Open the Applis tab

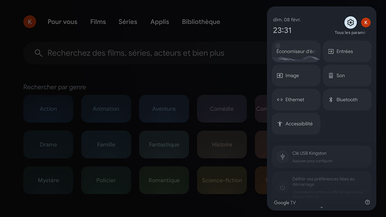(x=160, y=22)
